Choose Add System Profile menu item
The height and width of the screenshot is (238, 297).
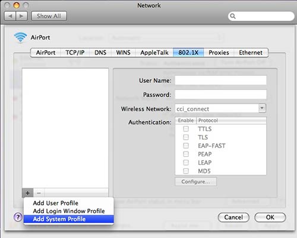coord(68,219)
